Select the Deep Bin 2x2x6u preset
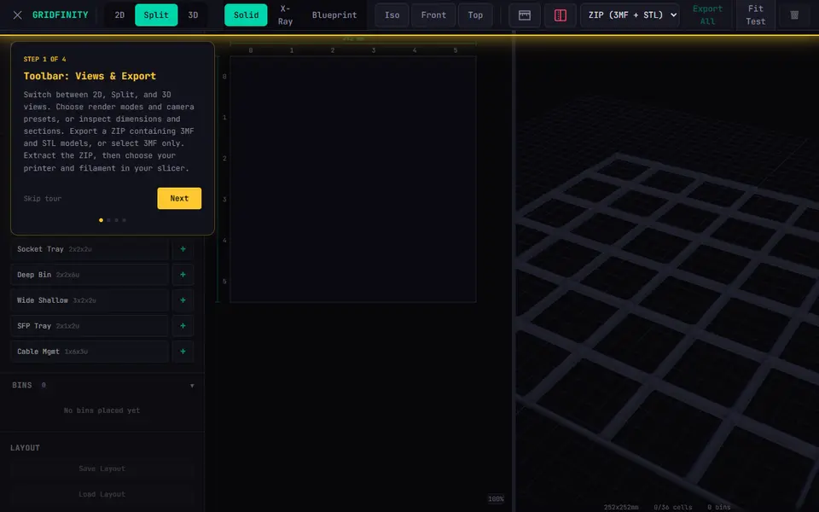 tap(90, 275)
